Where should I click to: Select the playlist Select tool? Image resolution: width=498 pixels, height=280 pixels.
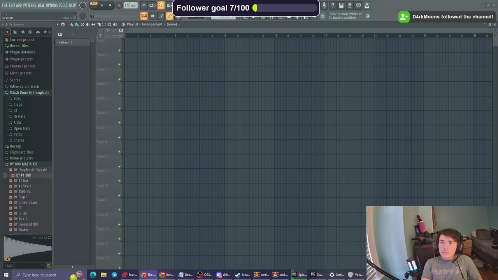coord(104,24)
